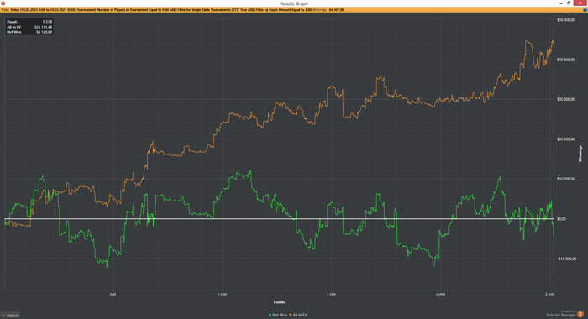Click the blue filter icon on orange bar

point(585,10)
